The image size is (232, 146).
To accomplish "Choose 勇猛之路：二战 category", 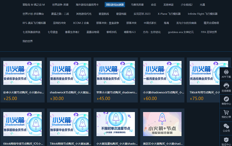I will tap(60, 14).
